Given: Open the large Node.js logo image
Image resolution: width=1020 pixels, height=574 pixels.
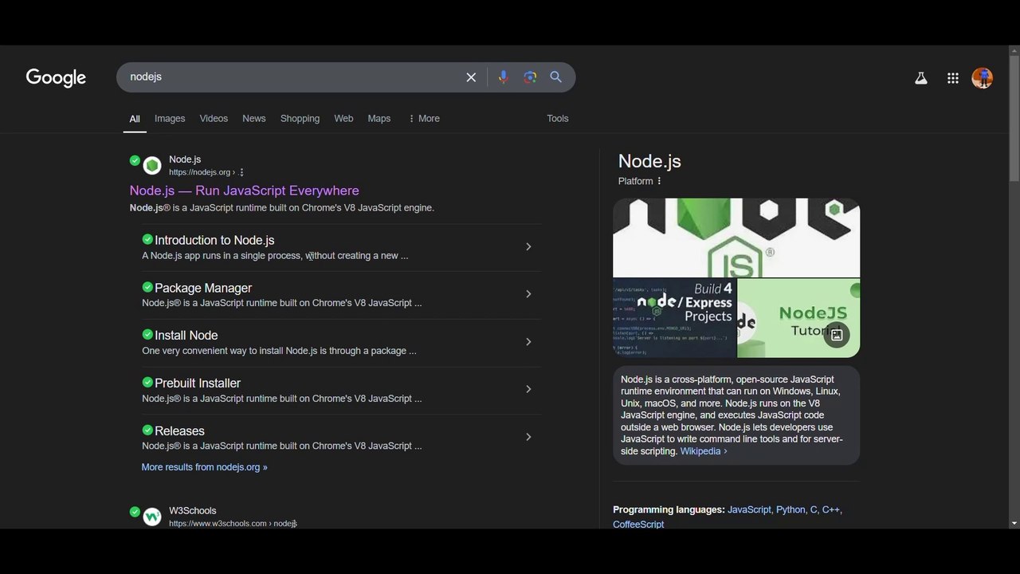Looking at the screenshot, I should pyautogui.click(x=736, y=238).
